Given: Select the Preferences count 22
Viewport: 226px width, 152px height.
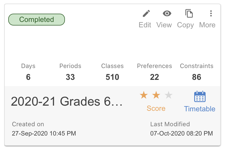Looking at the screenshot, I should pyautogui.click(x=155, y=77).
